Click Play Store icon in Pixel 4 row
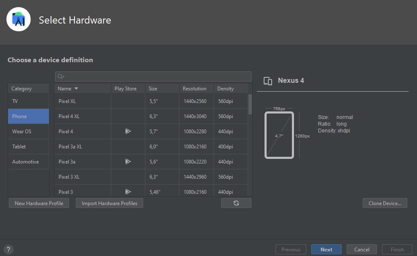Screen dimensions: 417x256 coord(128,131)
